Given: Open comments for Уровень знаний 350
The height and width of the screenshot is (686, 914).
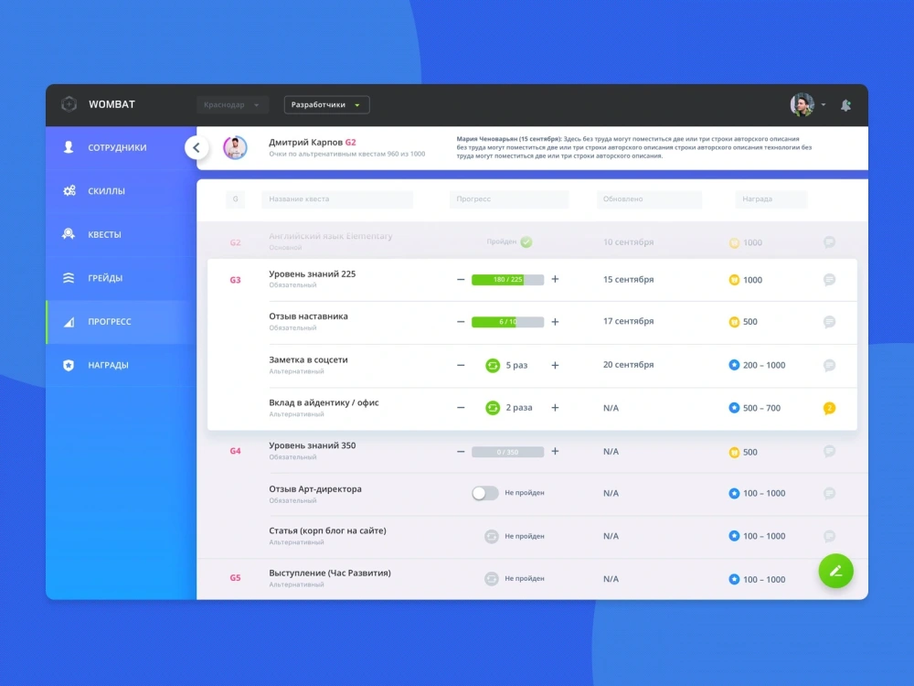Looking at the screenshot, I should click(x=829, y=452).
